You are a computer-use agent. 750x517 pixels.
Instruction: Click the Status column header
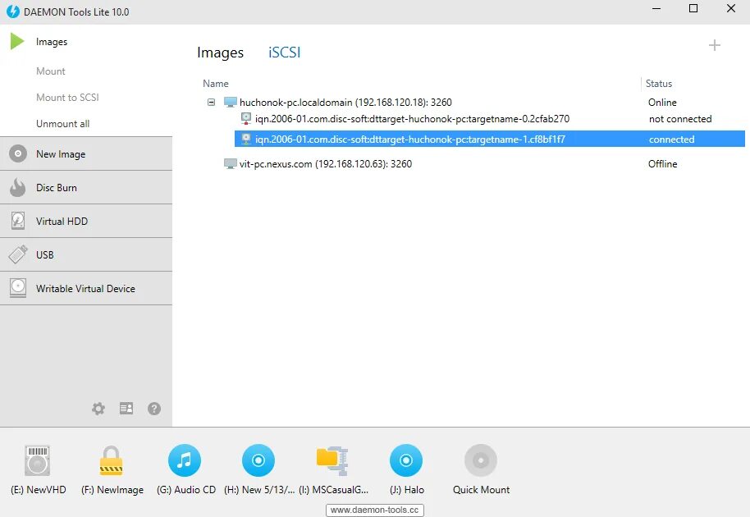coord(659,83)
